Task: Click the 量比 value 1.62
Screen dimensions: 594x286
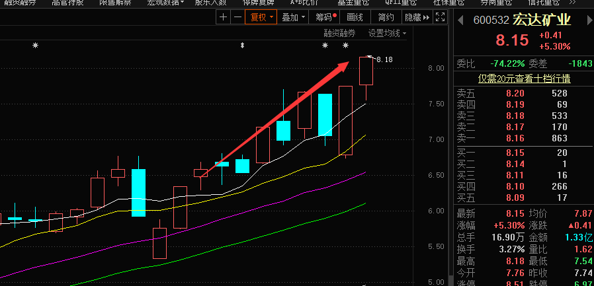Action: [x=583, y=249]
